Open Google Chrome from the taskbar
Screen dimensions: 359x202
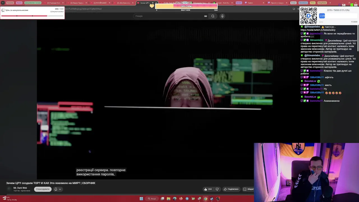pos(206,199)
